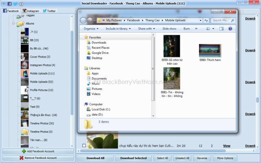This screenshot has width=261, height=163.
Task: Click Add Facebook Account button
Action: [38, 151]
